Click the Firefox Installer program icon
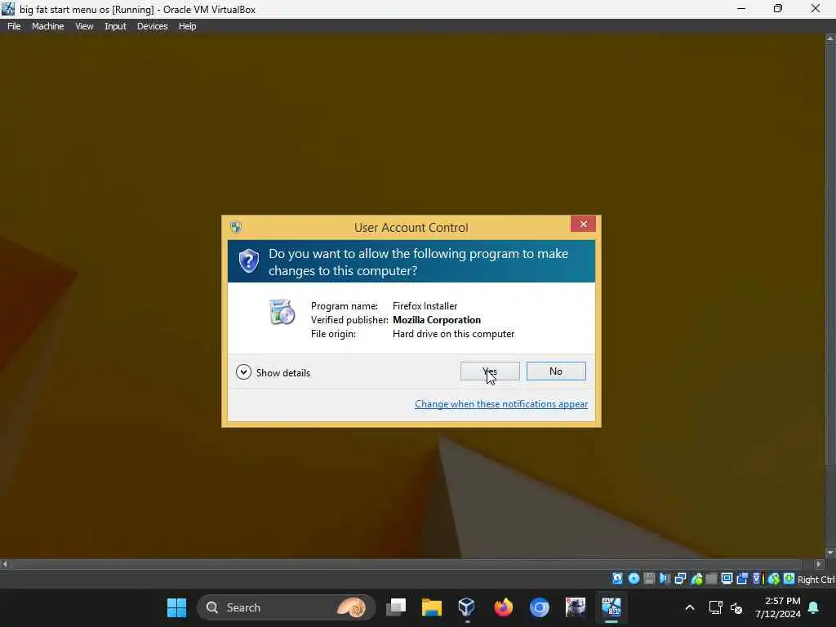836x627 pixels. click(x=282, y=312)
